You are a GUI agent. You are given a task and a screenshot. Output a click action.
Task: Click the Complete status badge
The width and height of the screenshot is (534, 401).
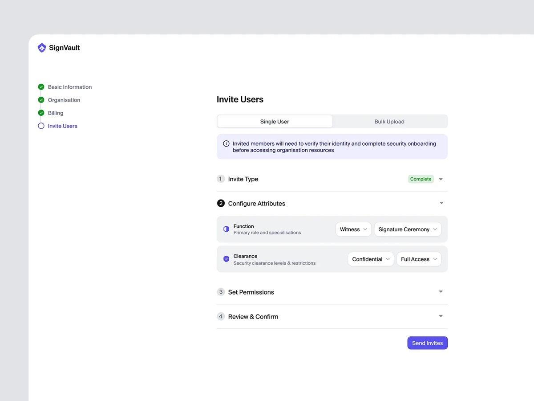coord(421,179)
